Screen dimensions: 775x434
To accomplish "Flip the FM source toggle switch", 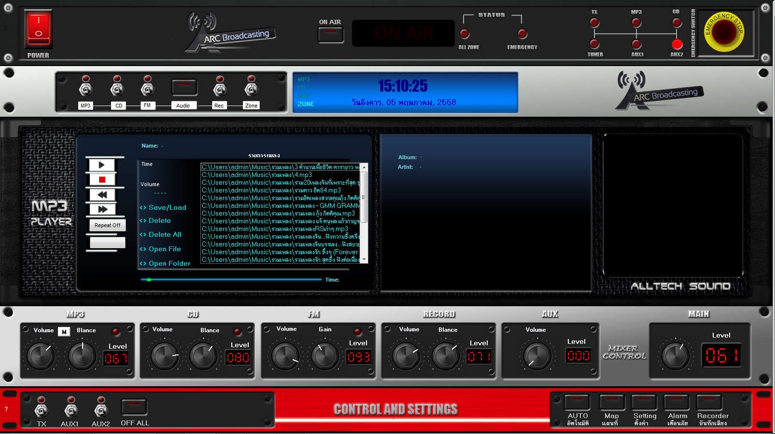I will point(147,89).
